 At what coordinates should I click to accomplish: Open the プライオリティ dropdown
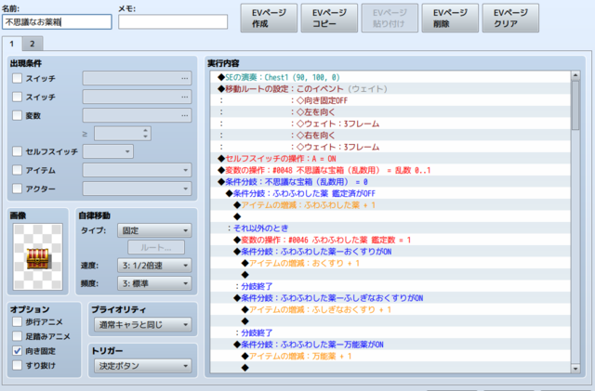tap(142, 325)
